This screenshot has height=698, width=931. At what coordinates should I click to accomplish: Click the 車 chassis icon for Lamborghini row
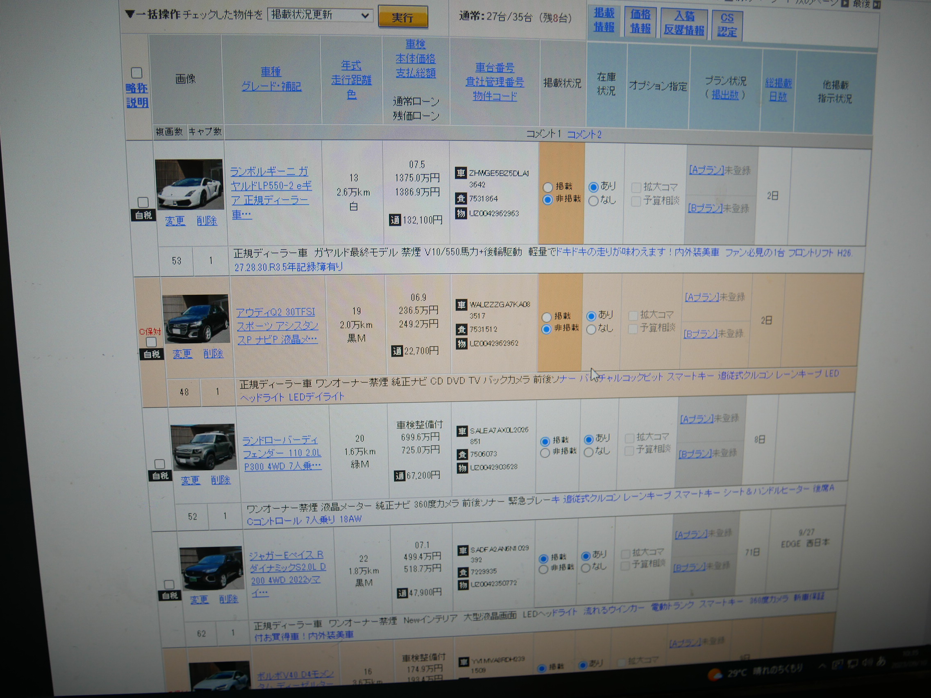(x=461, y=173)
